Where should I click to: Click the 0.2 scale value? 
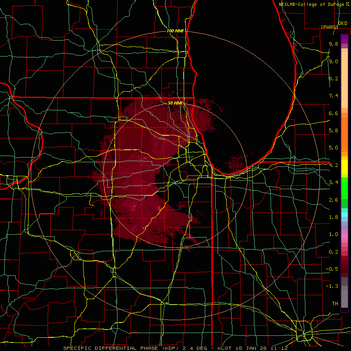(333, 252)
